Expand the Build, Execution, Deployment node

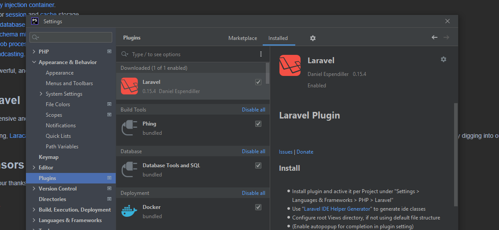[x=34, y=210]
